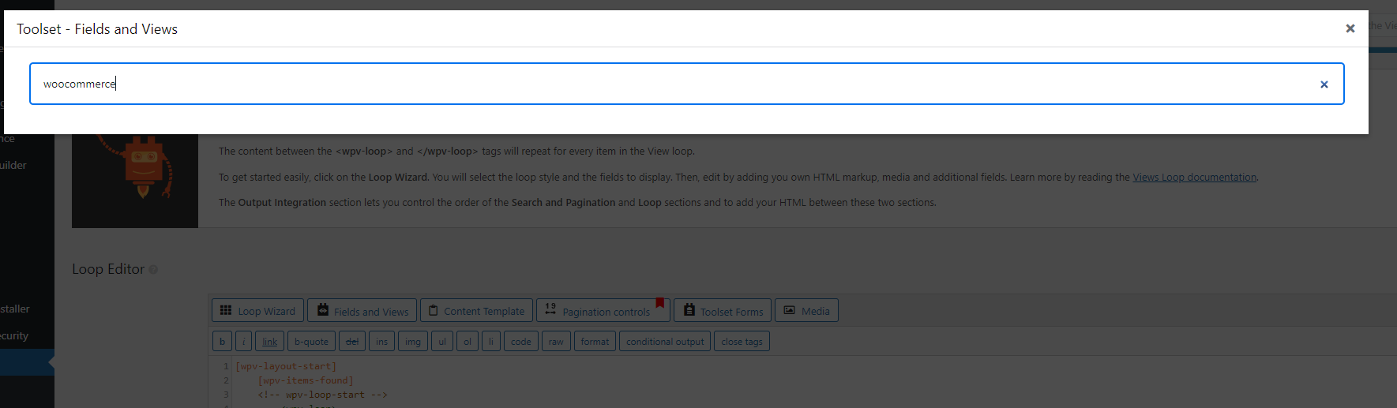Apply italic with the i quicktag
The height and width of the screenshot is (408, 1397).
(x=244, y=341)
